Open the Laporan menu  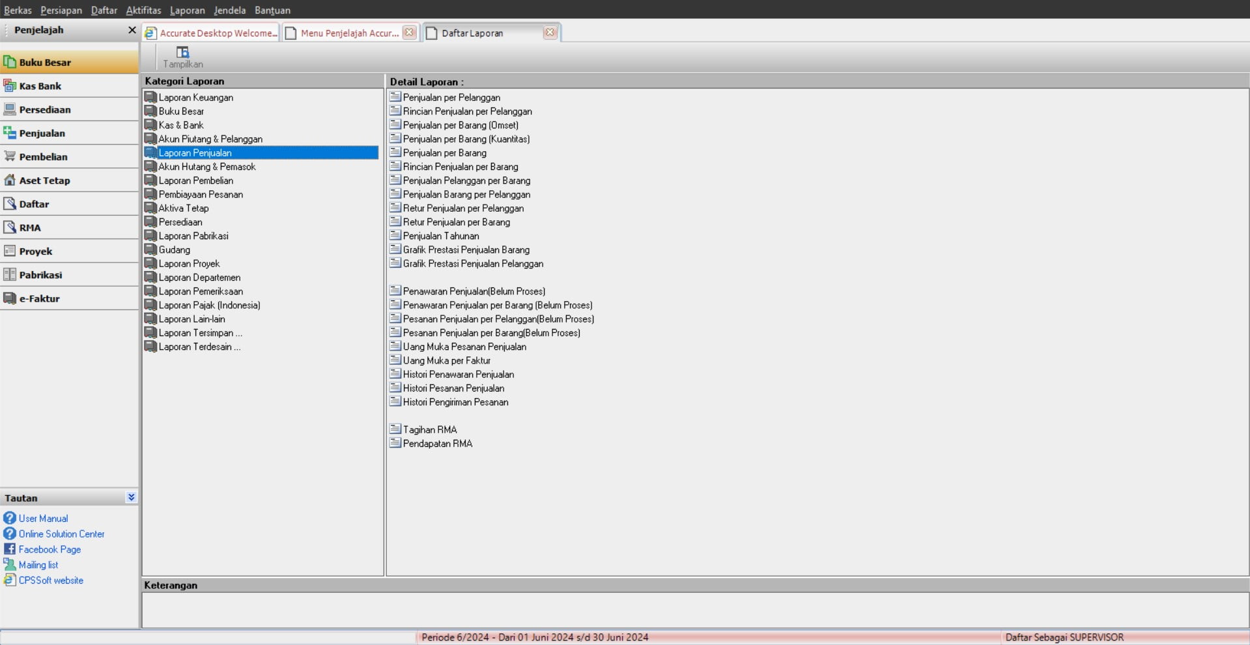coord(187,10)
